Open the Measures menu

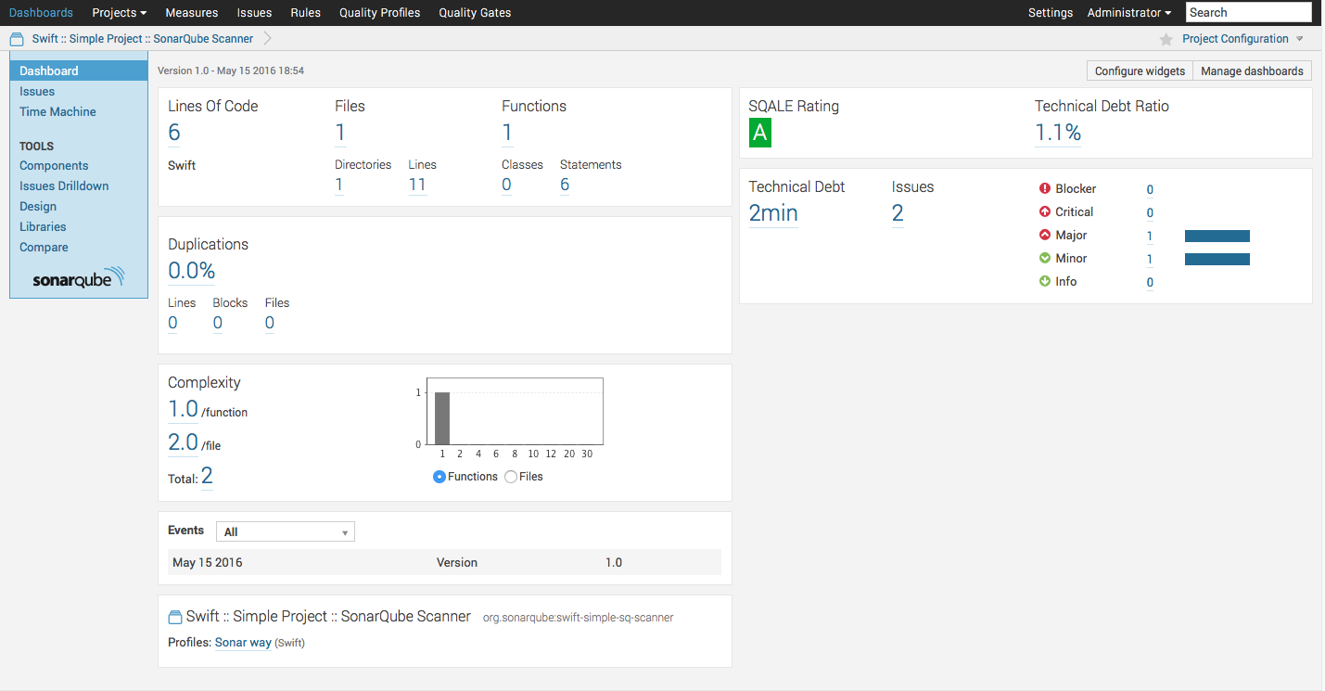192,13
